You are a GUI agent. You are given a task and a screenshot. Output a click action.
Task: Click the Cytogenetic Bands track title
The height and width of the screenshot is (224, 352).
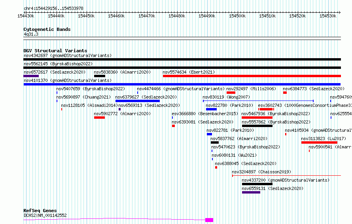(47, 29)
